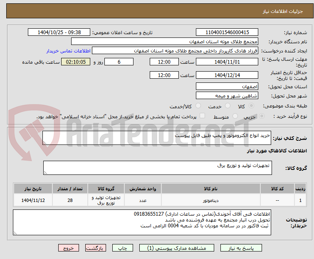Screen dimensions: 314x259
Task: Click the resize handle of گروه کالا box
Action: 45,173
